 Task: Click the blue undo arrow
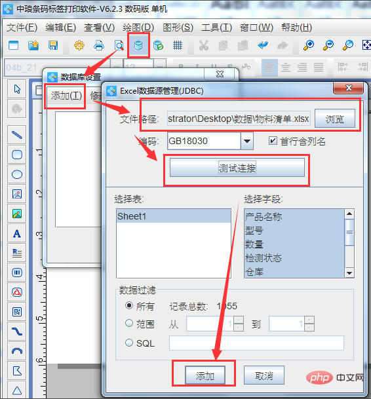pyautogui.click(x=263, y=46)
